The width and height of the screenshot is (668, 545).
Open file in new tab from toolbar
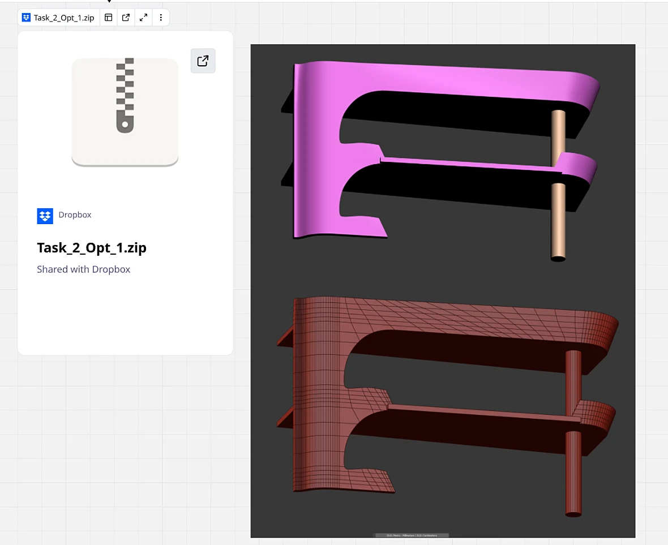click(x=126, y=18)
